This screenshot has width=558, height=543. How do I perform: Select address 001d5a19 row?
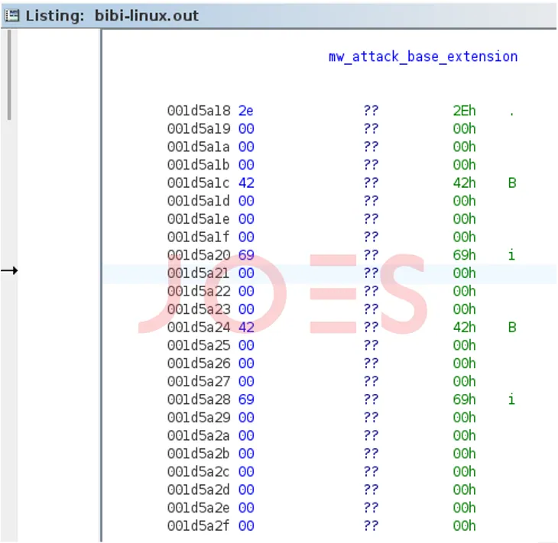tap(199, 129)
